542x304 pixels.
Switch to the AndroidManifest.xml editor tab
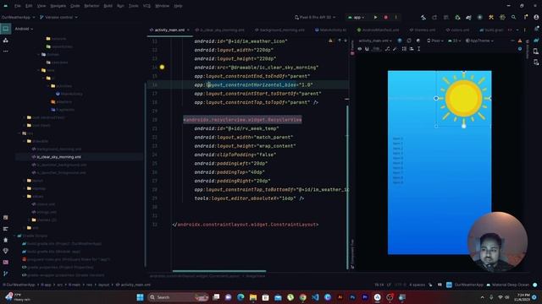coord(378,30)
